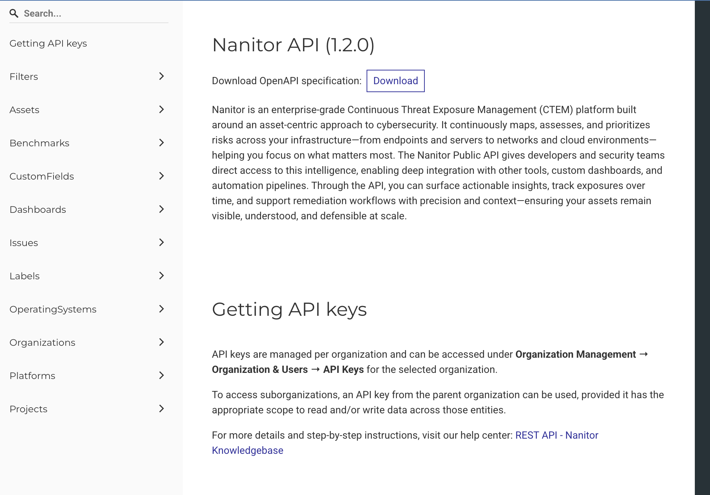
Task: Open Getting API keys sidebar item
Action: (x=48, y=43)
